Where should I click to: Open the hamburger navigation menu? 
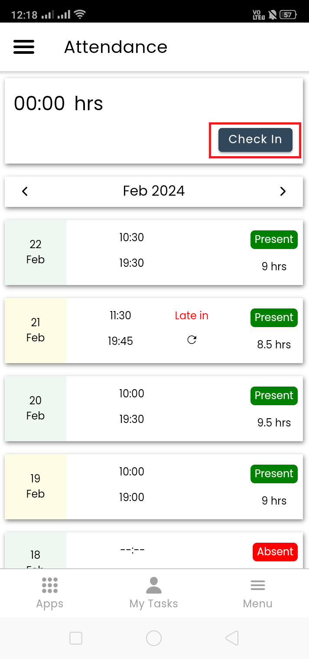(24, 47)
